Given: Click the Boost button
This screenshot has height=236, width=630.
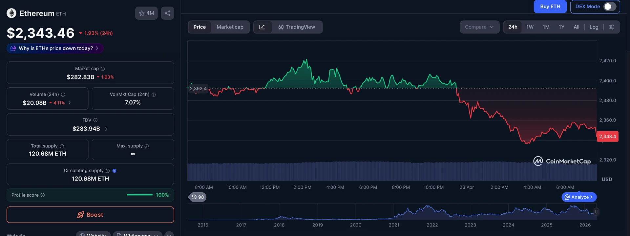Looking at the screenshot, I should (90, 215).
